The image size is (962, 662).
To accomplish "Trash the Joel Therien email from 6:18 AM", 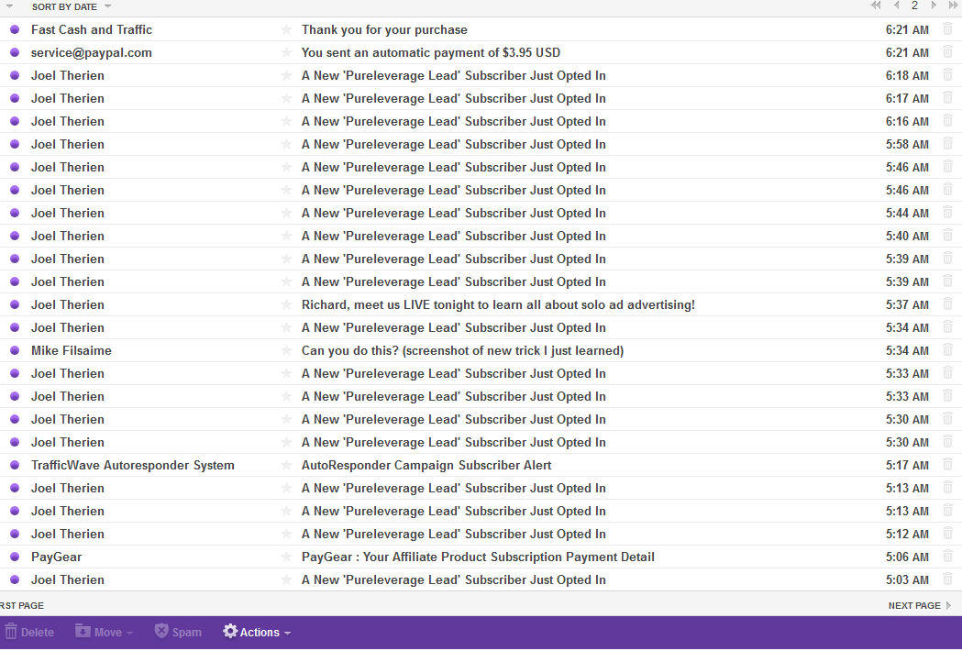I will [948, 75].
